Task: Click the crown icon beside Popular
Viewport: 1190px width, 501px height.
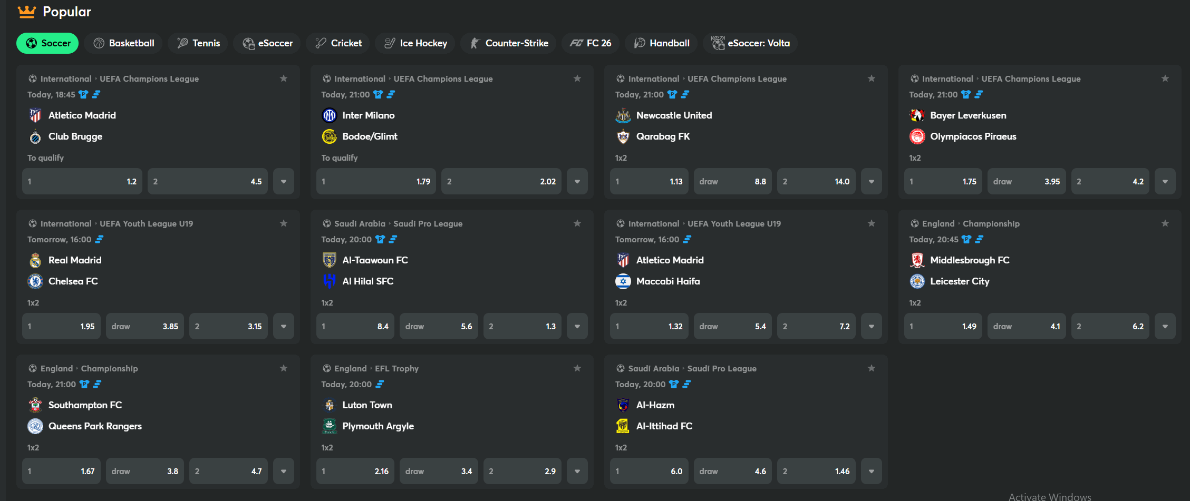Action: [x=26, y=12]
